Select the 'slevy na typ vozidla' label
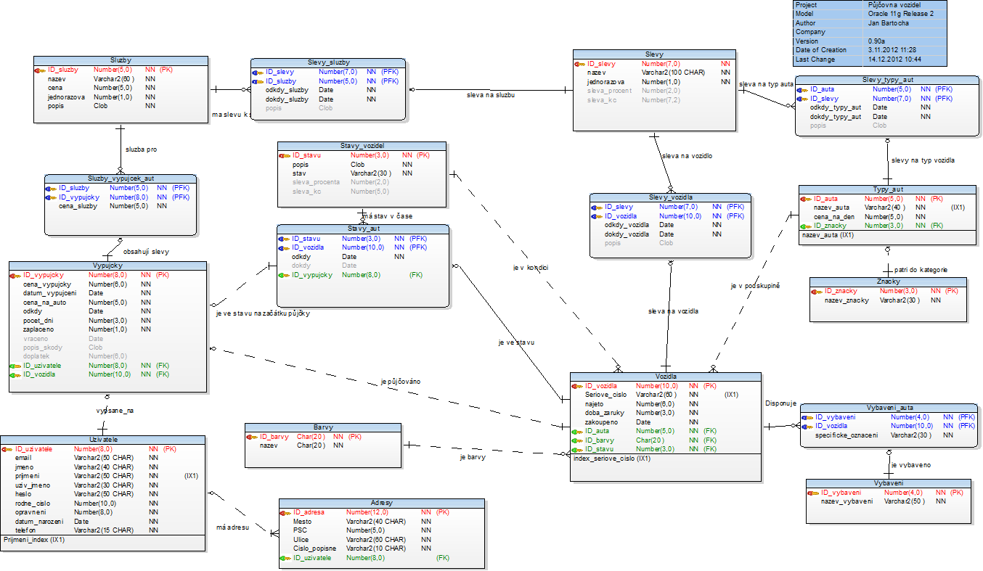 [x=922, y=160]
